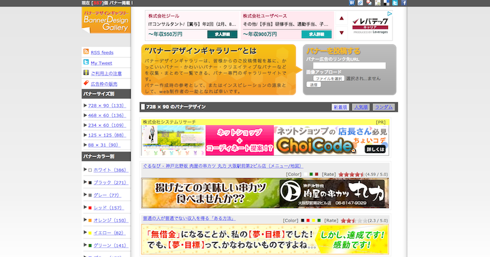This screenshot has width=490, height=257.
Task: Click the green swatch next to グリーン
Action: pyautogui.click(x=90, y=245)
